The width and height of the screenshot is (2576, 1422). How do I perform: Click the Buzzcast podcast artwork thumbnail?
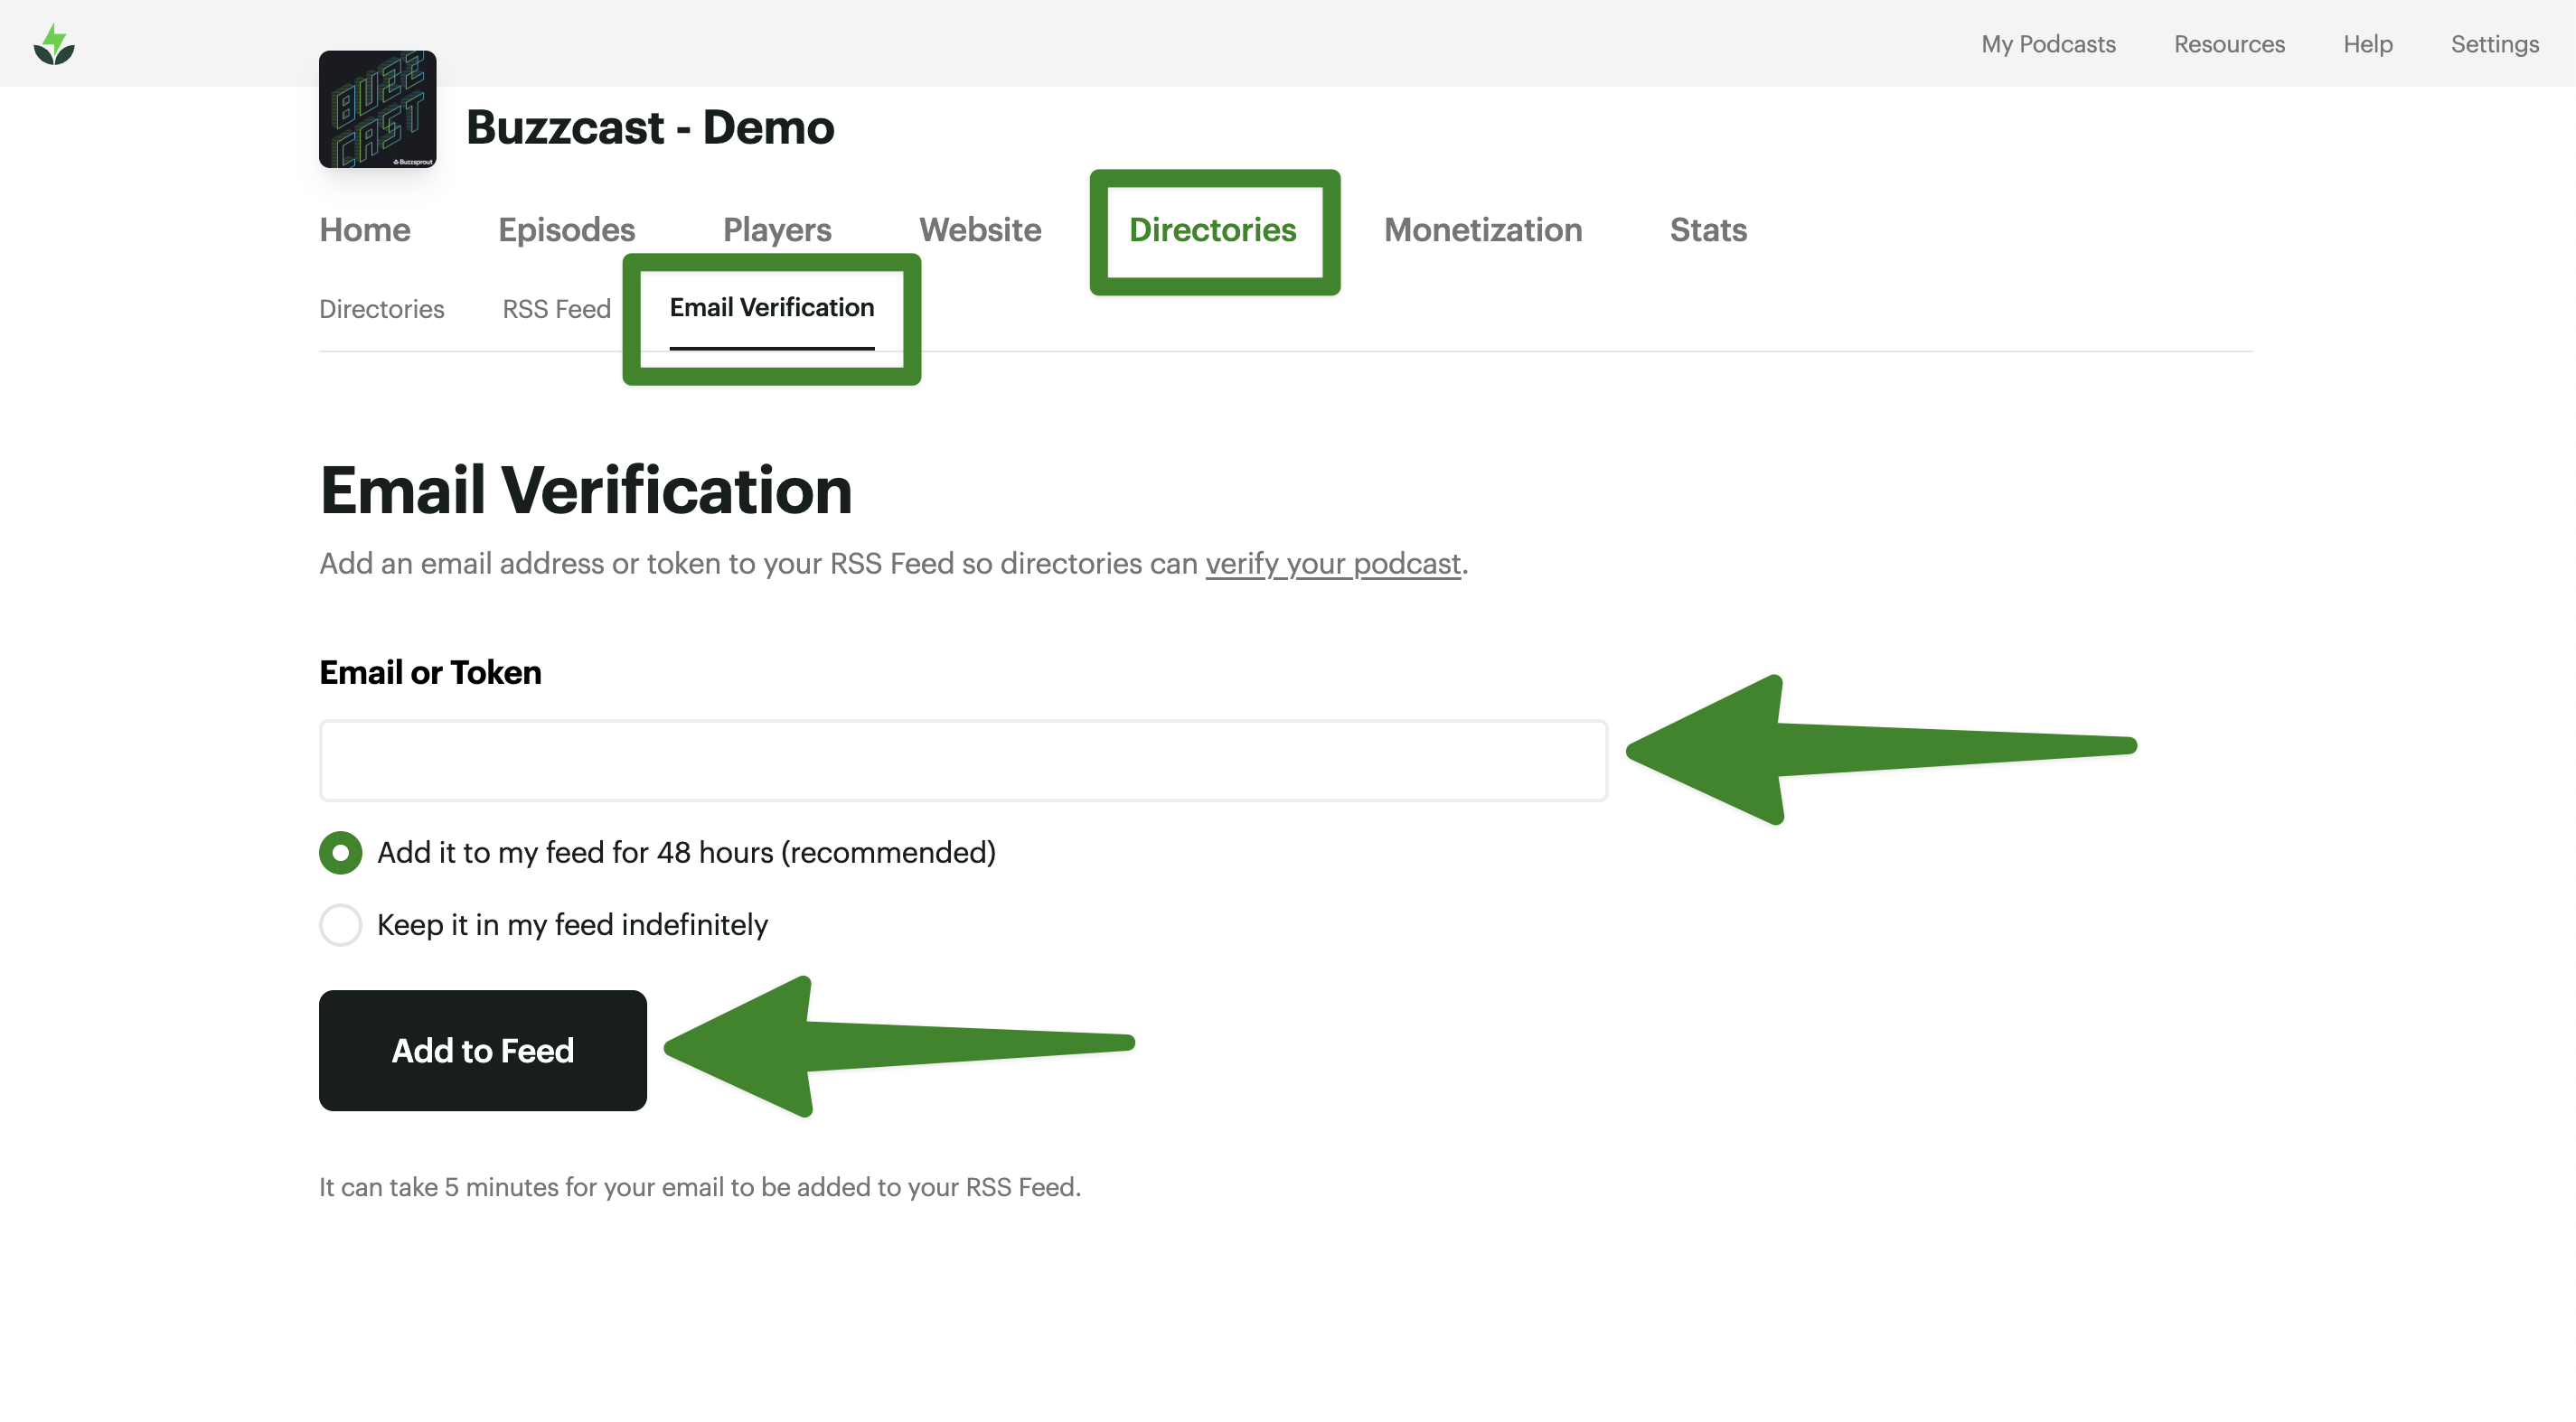coord(378,110)
